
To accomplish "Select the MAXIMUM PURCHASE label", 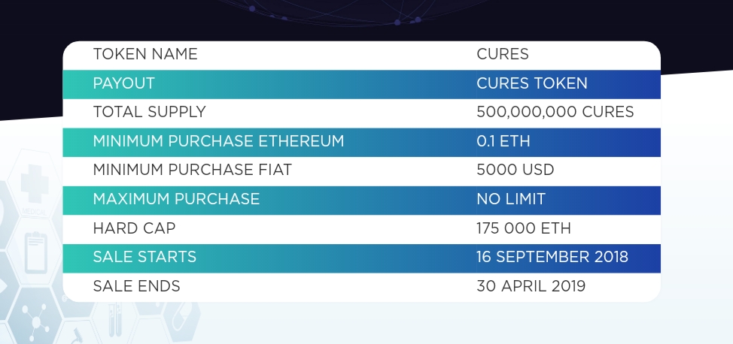I will (176, 199).
